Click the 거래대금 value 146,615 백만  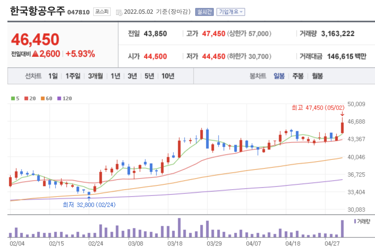tap(347, 57)
